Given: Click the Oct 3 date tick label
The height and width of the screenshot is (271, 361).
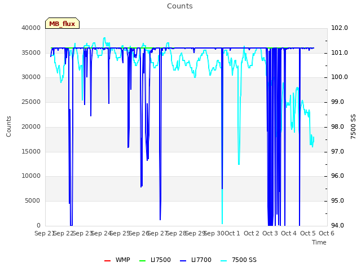Looking at the screenshot, I should pyautogui.click(x=270, y=233).
